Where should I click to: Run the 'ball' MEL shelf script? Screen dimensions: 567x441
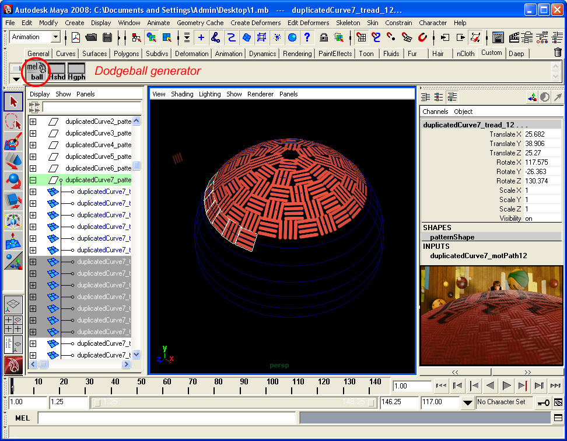(37, 71)
